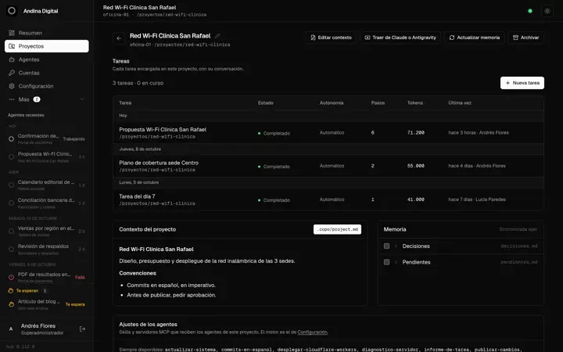Open the Tarea del día 7 row
Image resolution: width=563 pixels, height=352 pixels.
point(328,199)
